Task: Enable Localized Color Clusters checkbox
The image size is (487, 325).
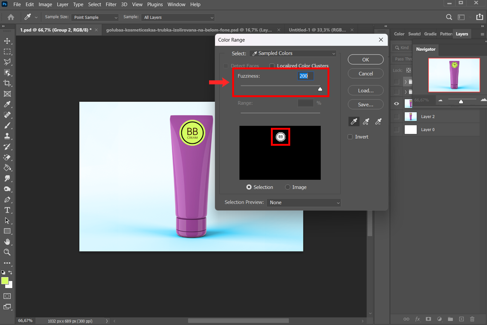Action: click(x=272, y=66)
